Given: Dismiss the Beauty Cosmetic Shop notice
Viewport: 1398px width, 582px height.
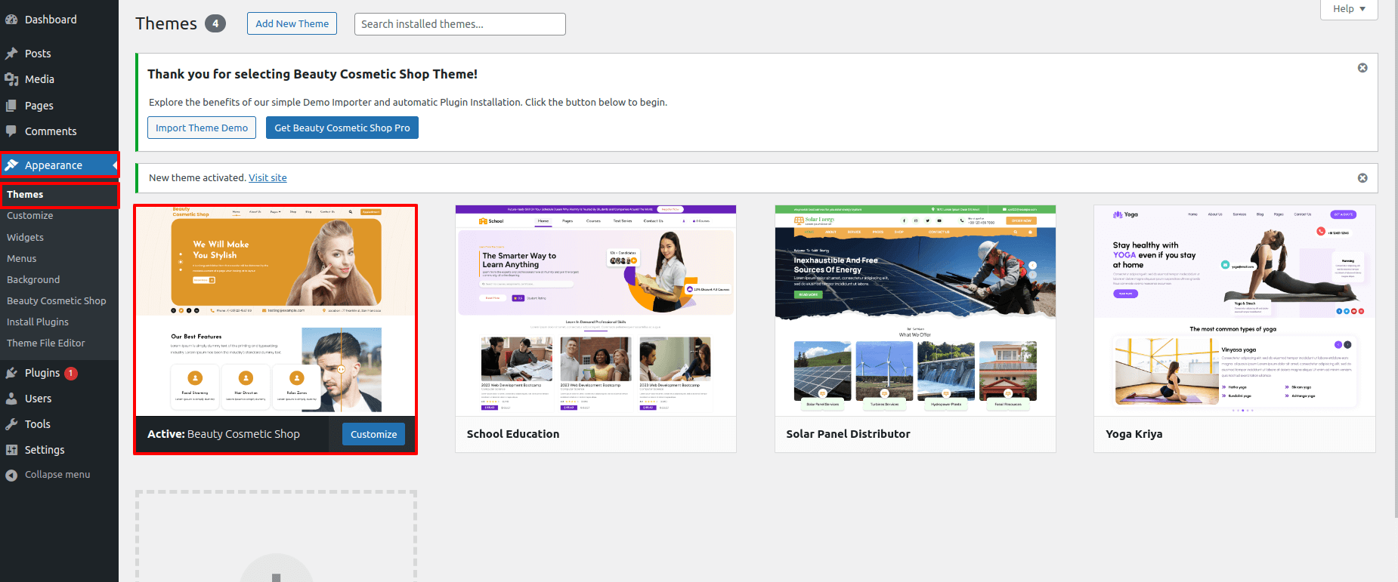Looking at the screenshot, I should tap(1362, 68).
